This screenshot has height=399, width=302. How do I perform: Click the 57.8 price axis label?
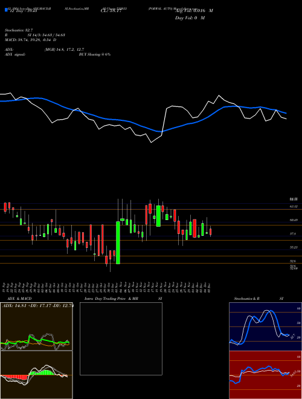point(293,233)
